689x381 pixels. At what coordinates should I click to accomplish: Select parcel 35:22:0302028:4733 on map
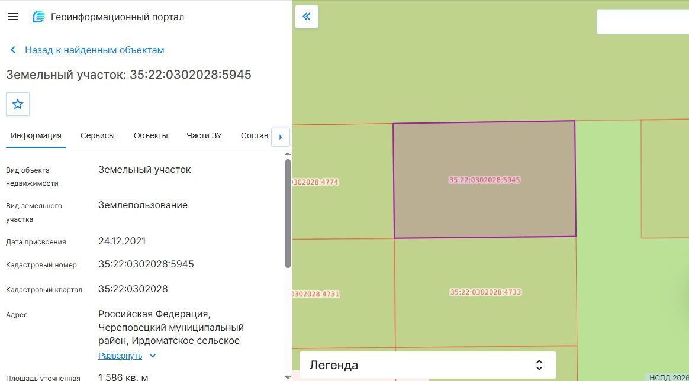[x=485, y=292]
